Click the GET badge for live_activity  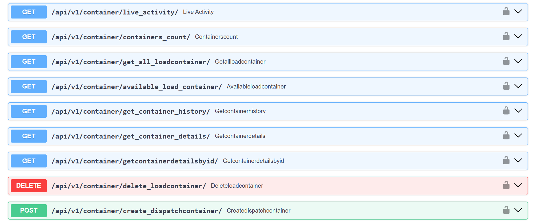point(29,12)
